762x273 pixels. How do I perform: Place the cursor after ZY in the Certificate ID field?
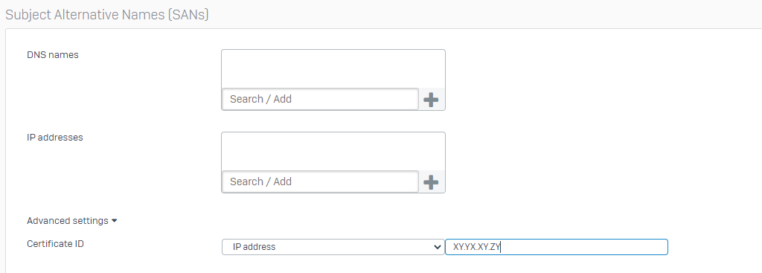[x=501, y=247]
